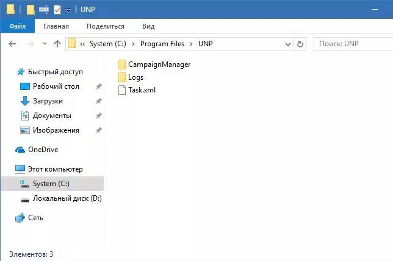Screen dimensions: 393x261
Task: Open the OneDrive location
Action: pyautogui.click(x=37, y=149)
